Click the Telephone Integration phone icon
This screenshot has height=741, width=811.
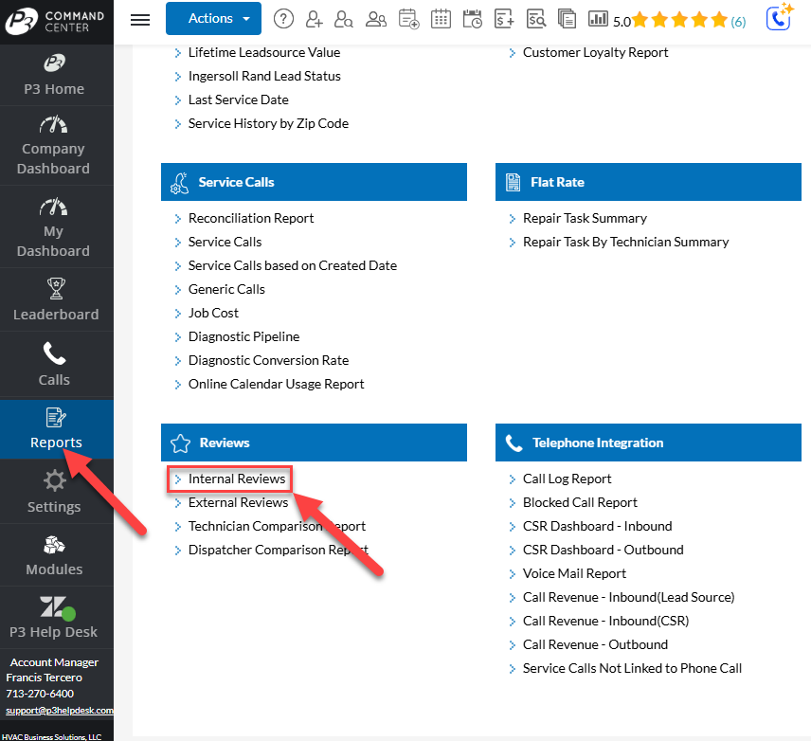click(x=514, y=443)
